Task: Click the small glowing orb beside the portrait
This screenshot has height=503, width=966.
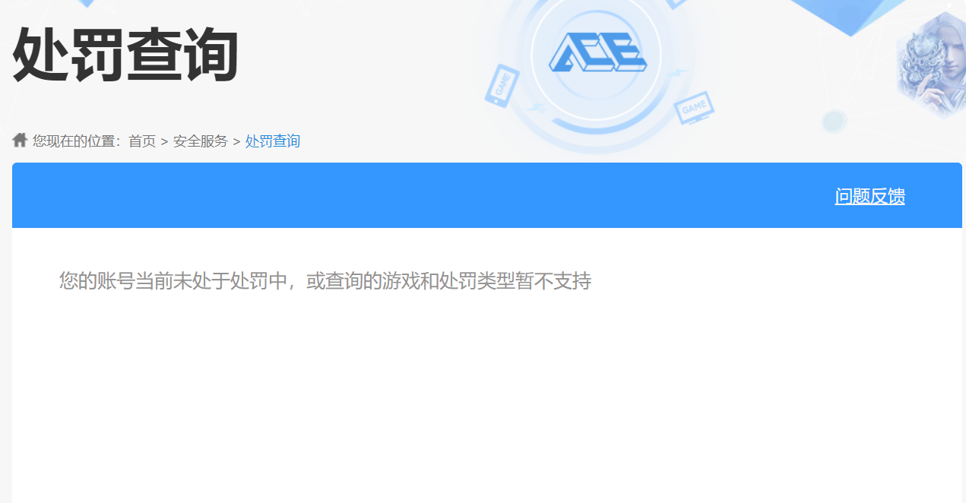Action: click(x=835, y=120)
